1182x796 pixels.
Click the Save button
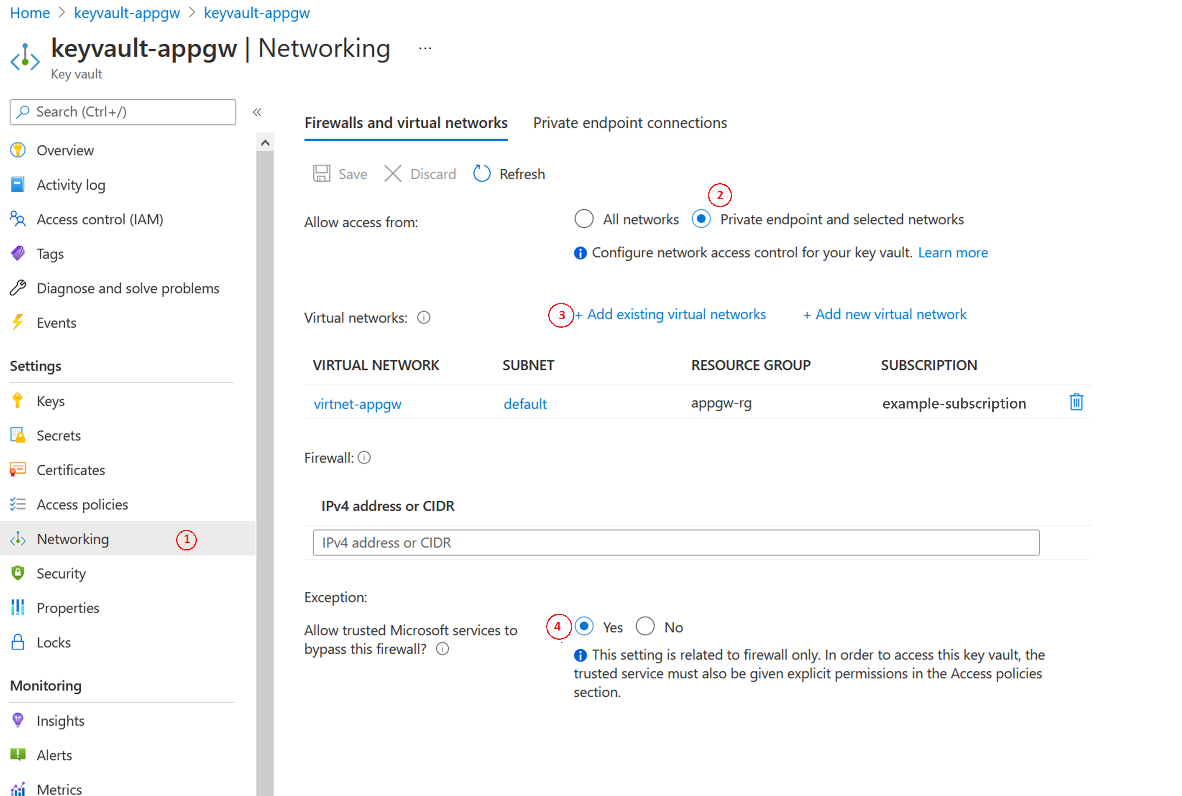[342, 173]
